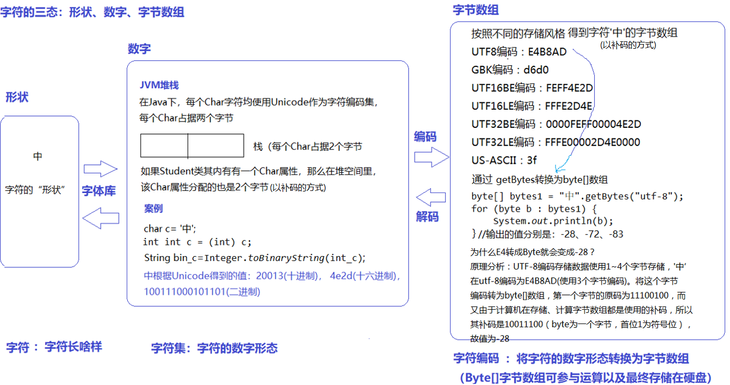Click the US-ASCII：3f line
730x385 pixels.
tap(504, 160)
